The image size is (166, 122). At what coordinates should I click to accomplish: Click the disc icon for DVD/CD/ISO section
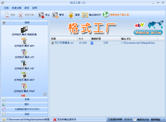[x=4, y=109]
